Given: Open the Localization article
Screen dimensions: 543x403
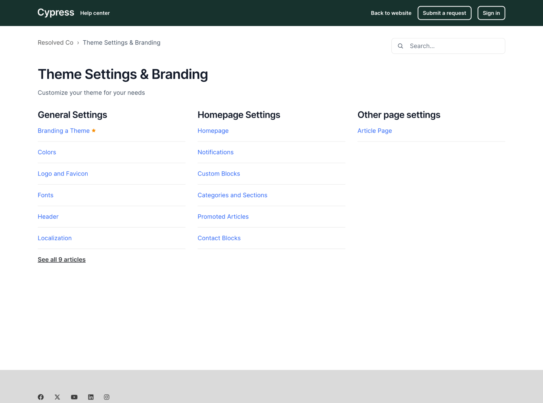Looking at the screenshot, I should (55, 238).
